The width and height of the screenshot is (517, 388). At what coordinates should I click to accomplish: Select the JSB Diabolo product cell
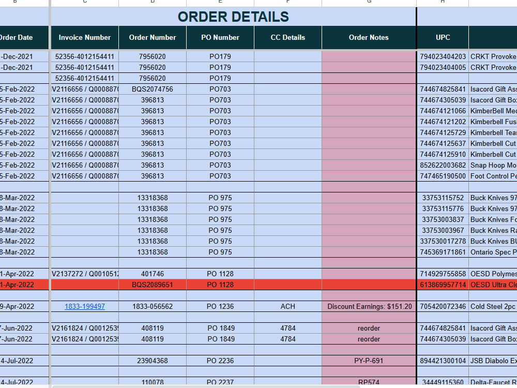493,361
